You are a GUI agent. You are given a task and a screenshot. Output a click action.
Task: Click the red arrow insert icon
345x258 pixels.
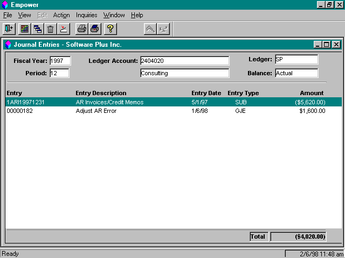coord(64,28)
